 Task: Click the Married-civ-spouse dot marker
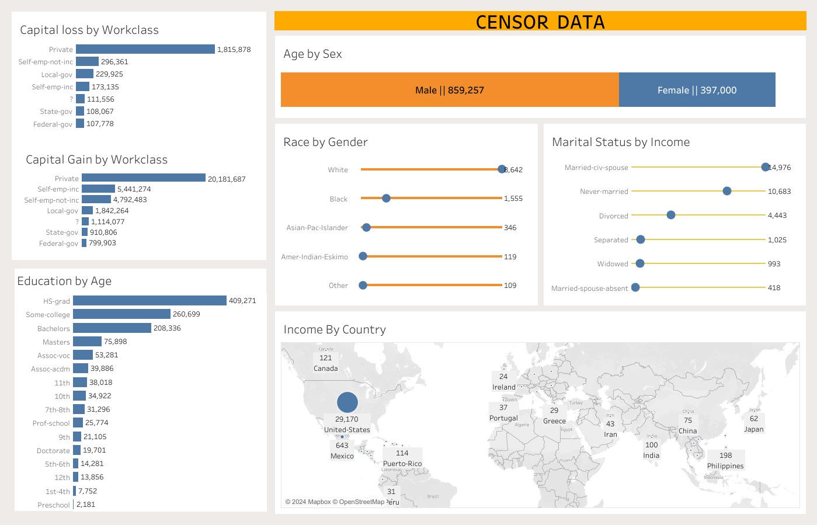[x=766, y=167]
